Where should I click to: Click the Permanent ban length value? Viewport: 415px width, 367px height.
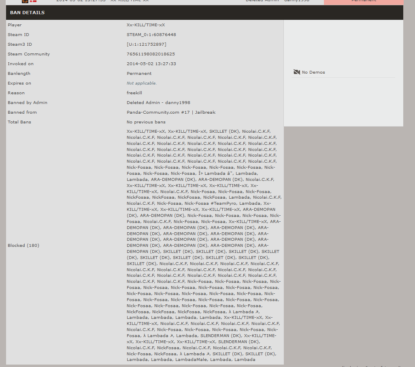point(139,74)
